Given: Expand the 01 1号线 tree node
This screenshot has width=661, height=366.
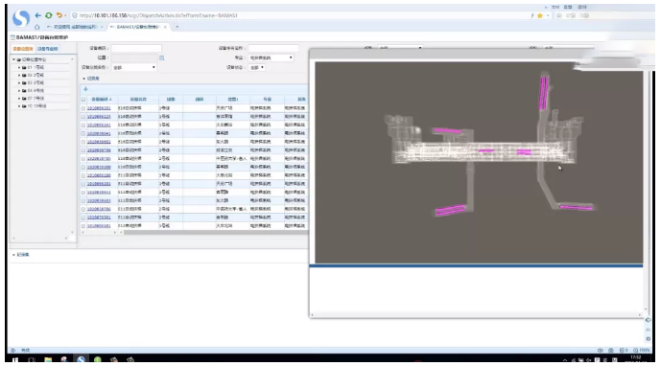Looking at the screenshot, I should (19, 67).
